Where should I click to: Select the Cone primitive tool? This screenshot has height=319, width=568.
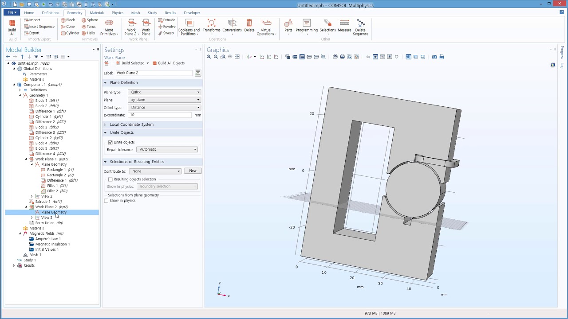[x=67, y=27]
